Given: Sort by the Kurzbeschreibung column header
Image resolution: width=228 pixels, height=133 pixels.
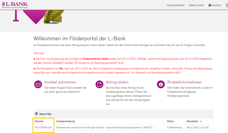Looking at the screenshot, I should click(x=65, y=121).
